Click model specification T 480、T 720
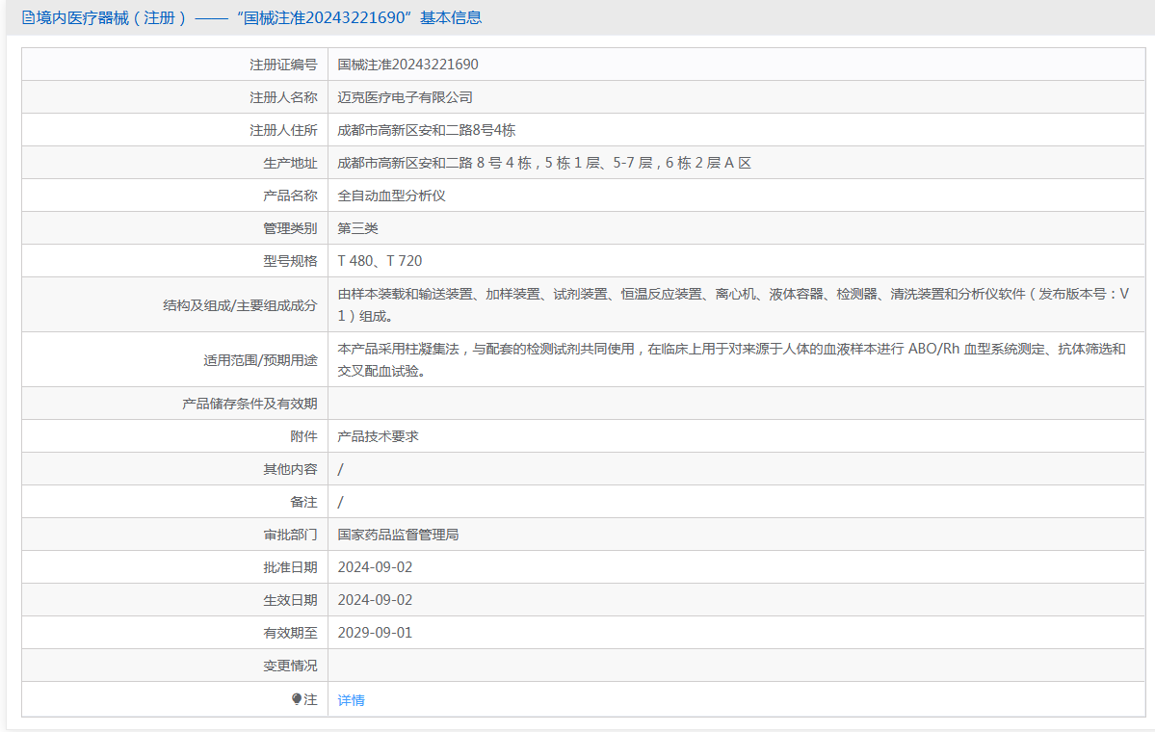1155x732 pixels. coord(380,261)
